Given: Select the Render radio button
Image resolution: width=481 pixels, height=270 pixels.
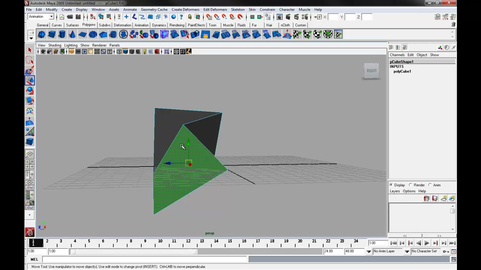Looking at the screenshot, I should (410, 185).
